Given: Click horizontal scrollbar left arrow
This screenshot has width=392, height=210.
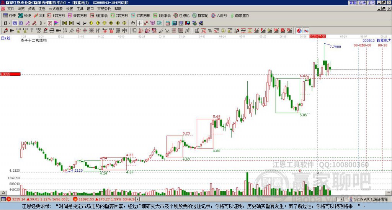Looking at the screenshot, I should pos(138,199).
